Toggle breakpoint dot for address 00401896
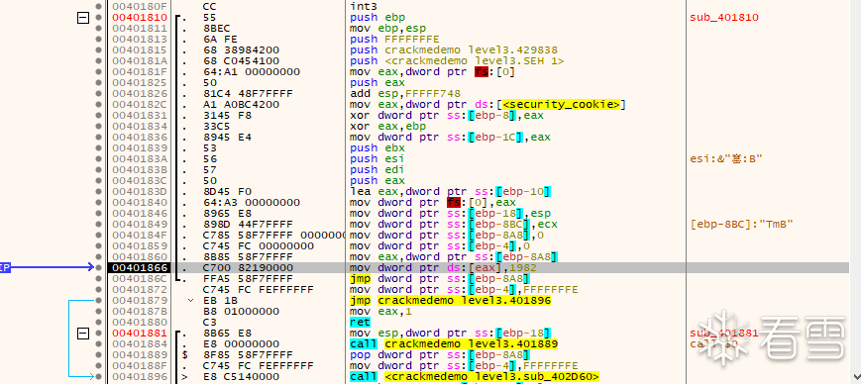Screen dimensions: 861x384 [x=99, y=376]
